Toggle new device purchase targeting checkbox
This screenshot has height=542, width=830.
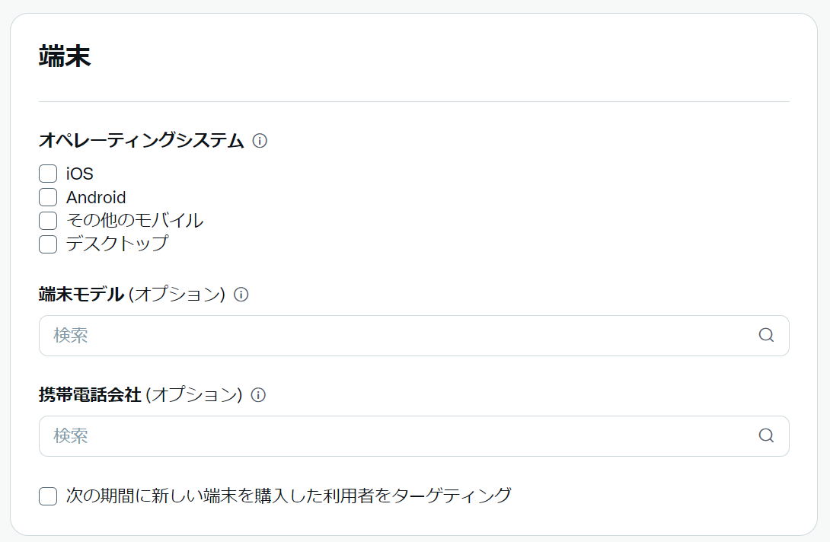pos(48,496)
